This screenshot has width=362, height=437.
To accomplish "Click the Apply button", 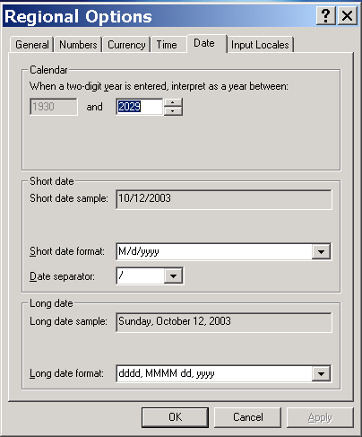I will pos(320,417).
